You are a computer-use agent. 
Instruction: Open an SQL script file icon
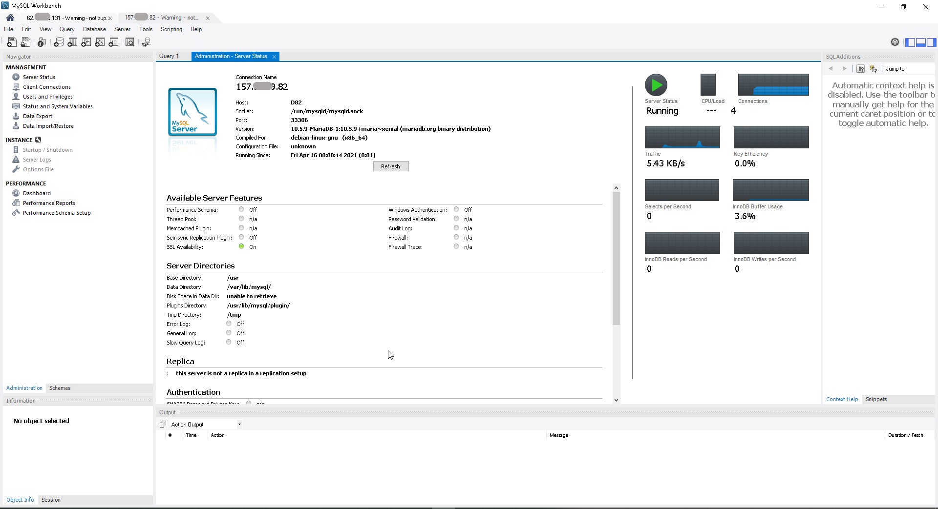click(25, 42)
